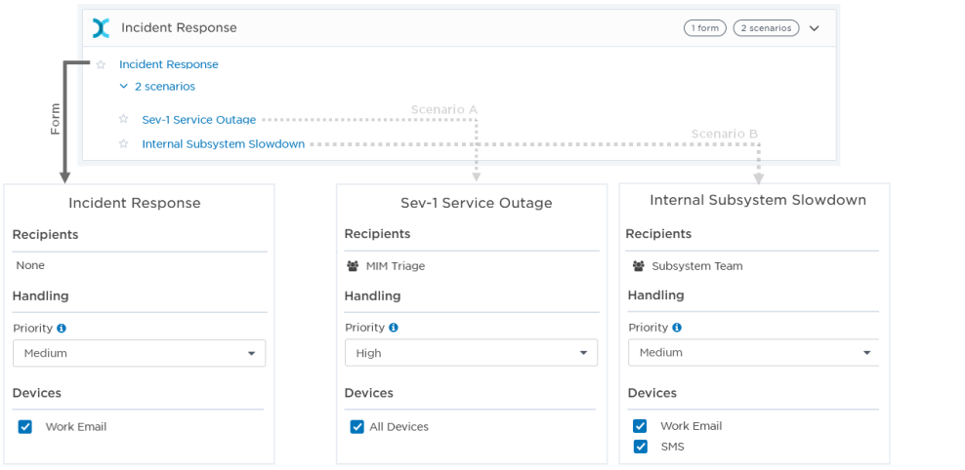Star the Sev-1 Service Outage scenario

point(123,119)
